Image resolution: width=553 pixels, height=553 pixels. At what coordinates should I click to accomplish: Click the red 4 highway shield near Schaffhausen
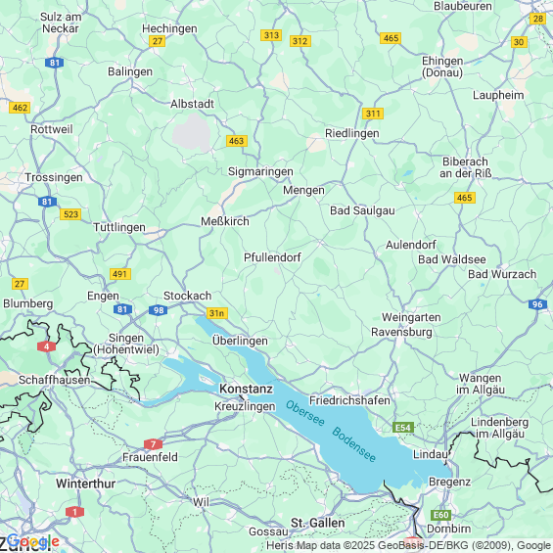tap(47, 346)
